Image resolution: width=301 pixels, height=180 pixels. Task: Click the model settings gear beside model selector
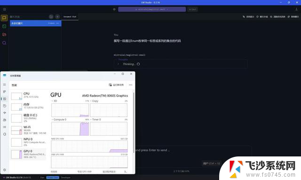click(x=114, y=9)
